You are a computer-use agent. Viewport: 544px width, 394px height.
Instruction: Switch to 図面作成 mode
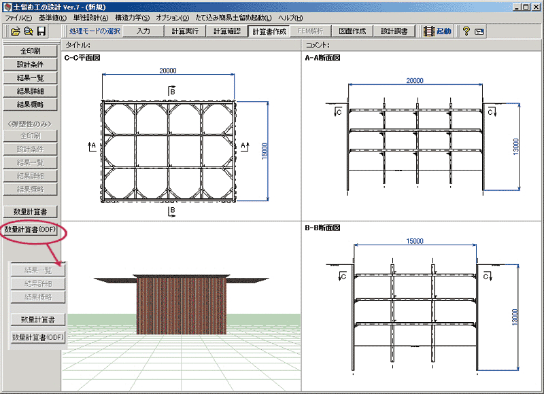352,31
